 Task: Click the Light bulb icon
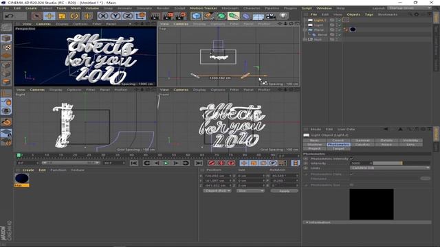pos(283,16)
